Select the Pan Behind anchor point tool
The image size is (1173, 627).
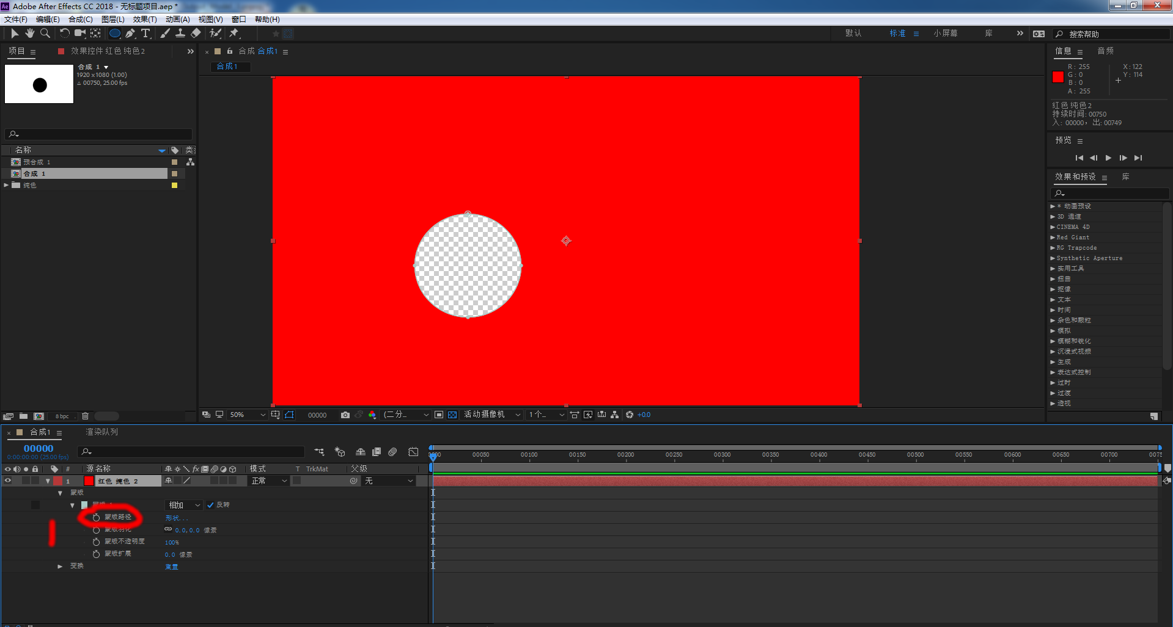(96, 34)
